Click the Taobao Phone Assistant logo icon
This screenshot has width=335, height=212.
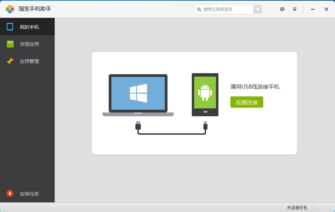pyautogui.click(x=10, y=9)
